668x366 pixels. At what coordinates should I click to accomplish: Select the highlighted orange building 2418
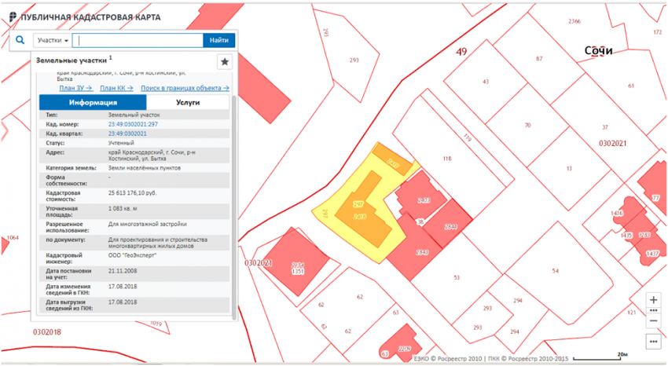(361, 217)
